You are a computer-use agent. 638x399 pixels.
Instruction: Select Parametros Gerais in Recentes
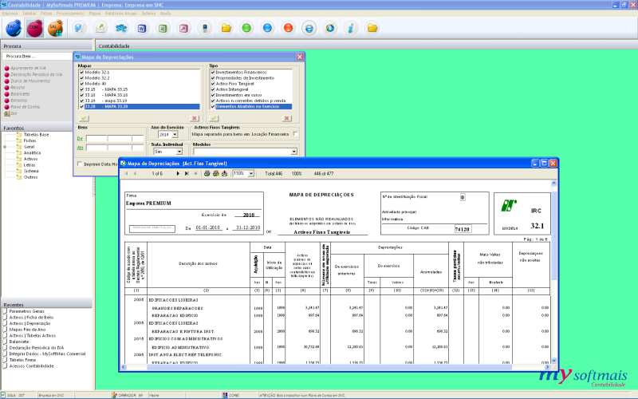pyautogui.click(x=27, y=310)
